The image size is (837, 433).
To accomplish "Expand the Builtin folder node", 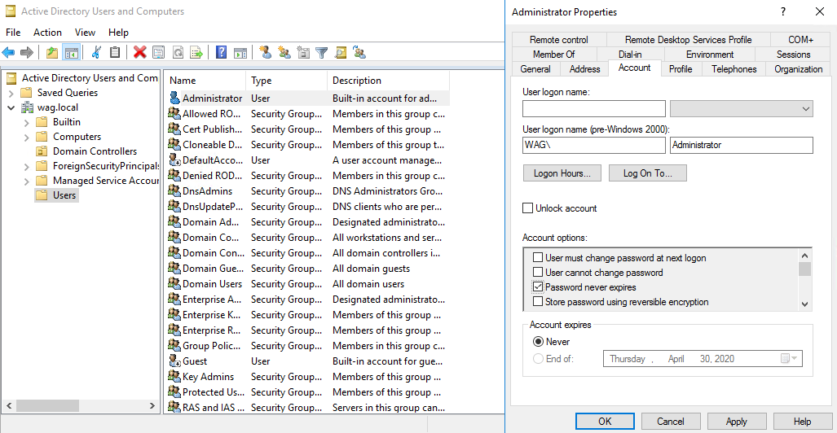I will point(27,122).
